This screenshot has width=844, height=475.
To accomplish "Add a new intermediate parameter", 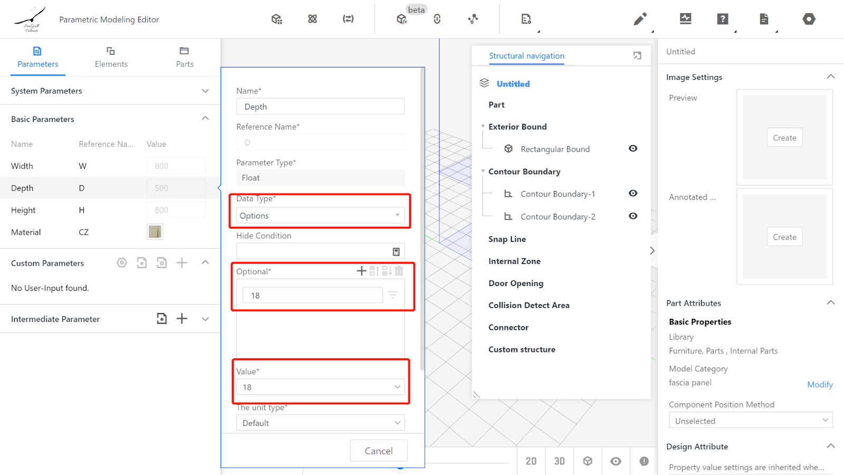I will pyautogui.click(x=182, y=318).
